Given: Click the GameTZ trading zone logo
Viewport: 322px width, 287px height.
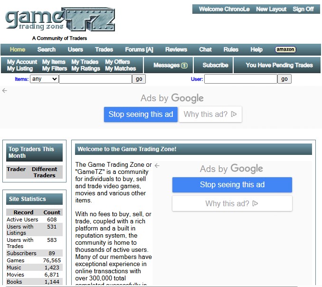Looking at the screenshot, I should (60, 19).
